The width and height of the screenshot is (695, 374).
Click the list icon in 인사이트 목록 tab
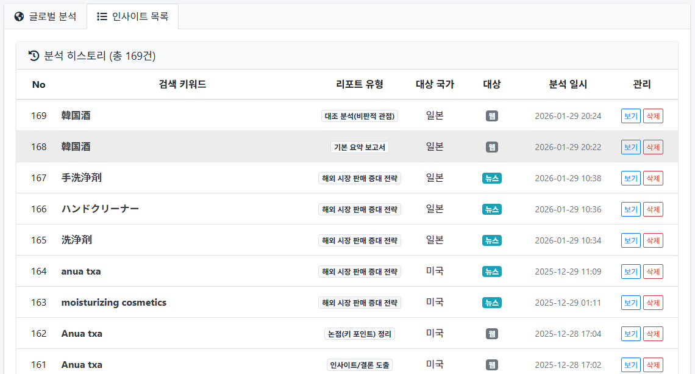coord(102,16)
